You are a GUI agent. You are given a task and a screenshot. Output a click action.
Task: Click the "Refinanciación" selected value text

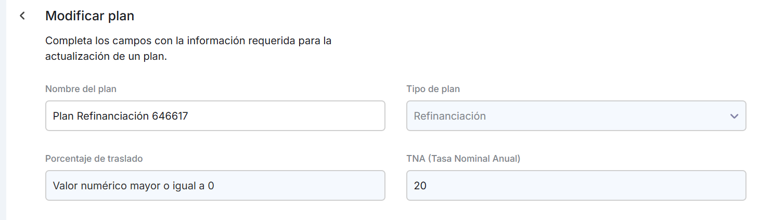click(449, 116)
